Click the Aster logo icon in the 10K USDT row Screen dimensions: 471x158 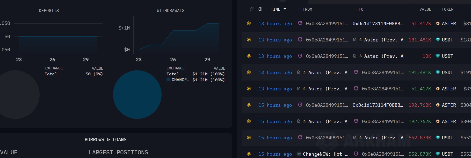click(360, 56)
